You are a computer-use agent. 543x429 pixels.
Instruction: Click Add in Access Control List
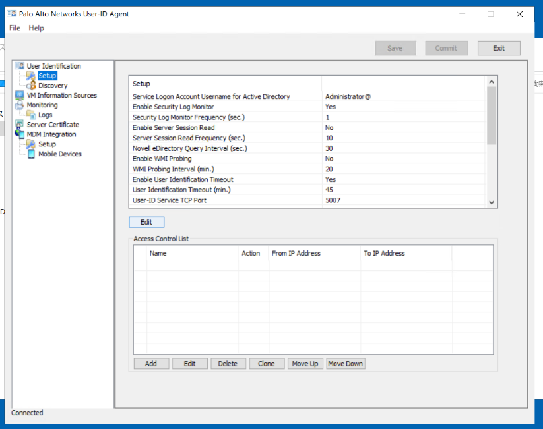click(151, 364)
